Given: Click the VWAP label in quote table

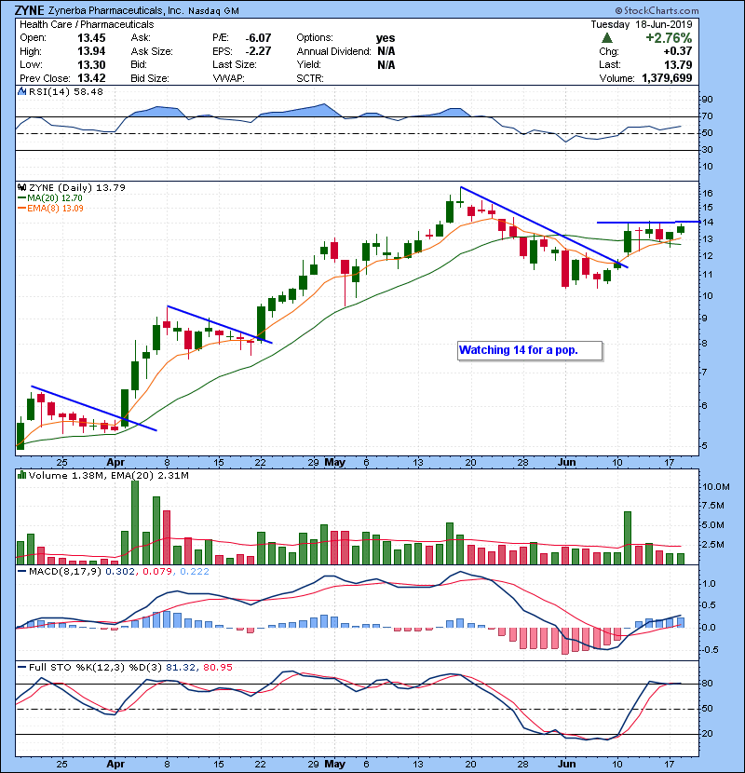Looking at the screenshot, I should (228, 78).
